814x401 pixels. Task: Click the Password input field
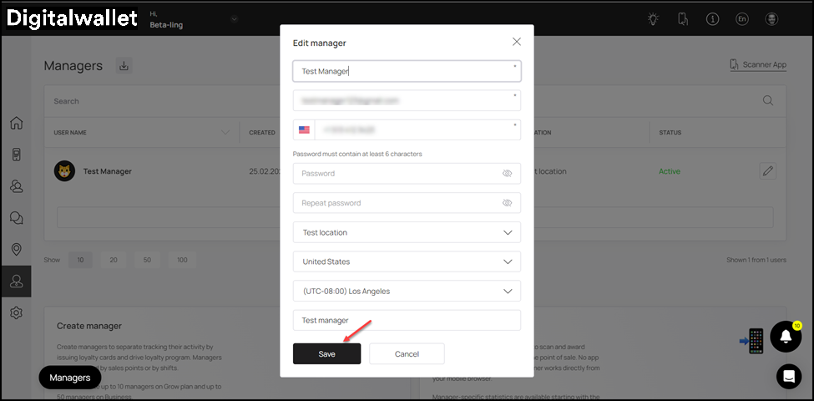click(397, 174)
